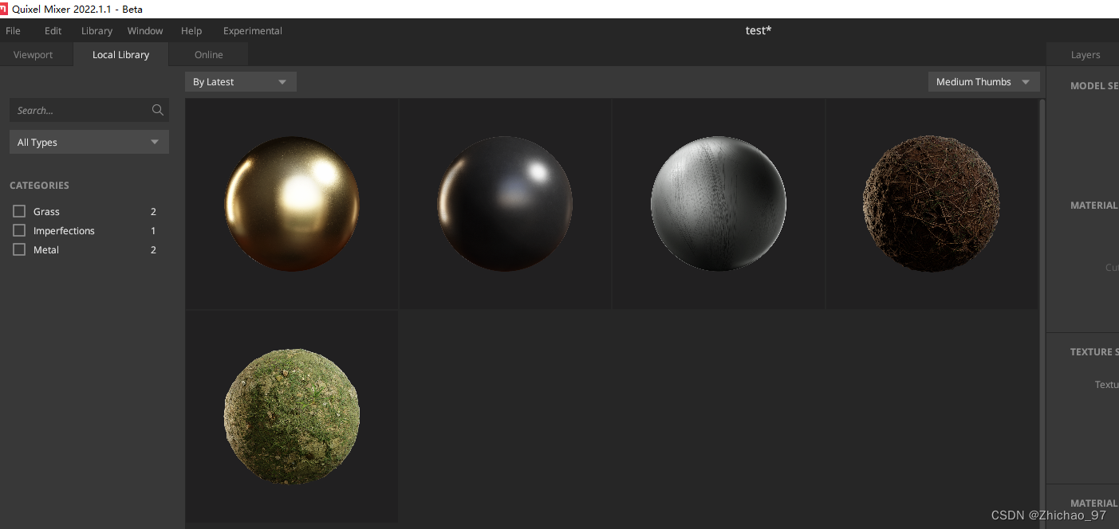Open the Library menu
Screen dimensions: 1119x529
(97, 30)
